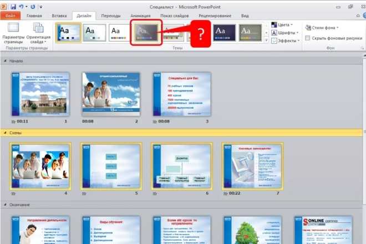Click animation star icon under slide 5

coord(84,194)
